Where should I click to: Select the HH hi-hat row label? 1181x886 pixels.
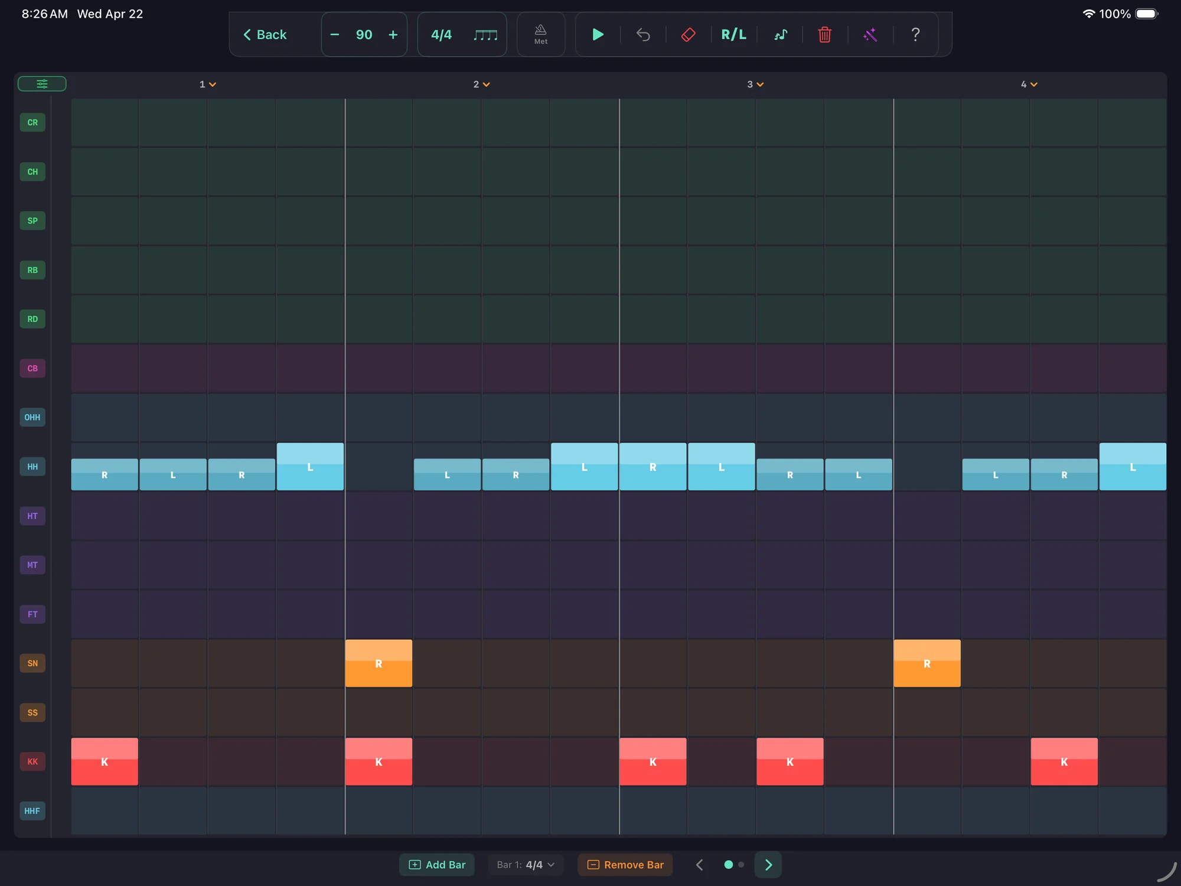(x=32, y=467)
